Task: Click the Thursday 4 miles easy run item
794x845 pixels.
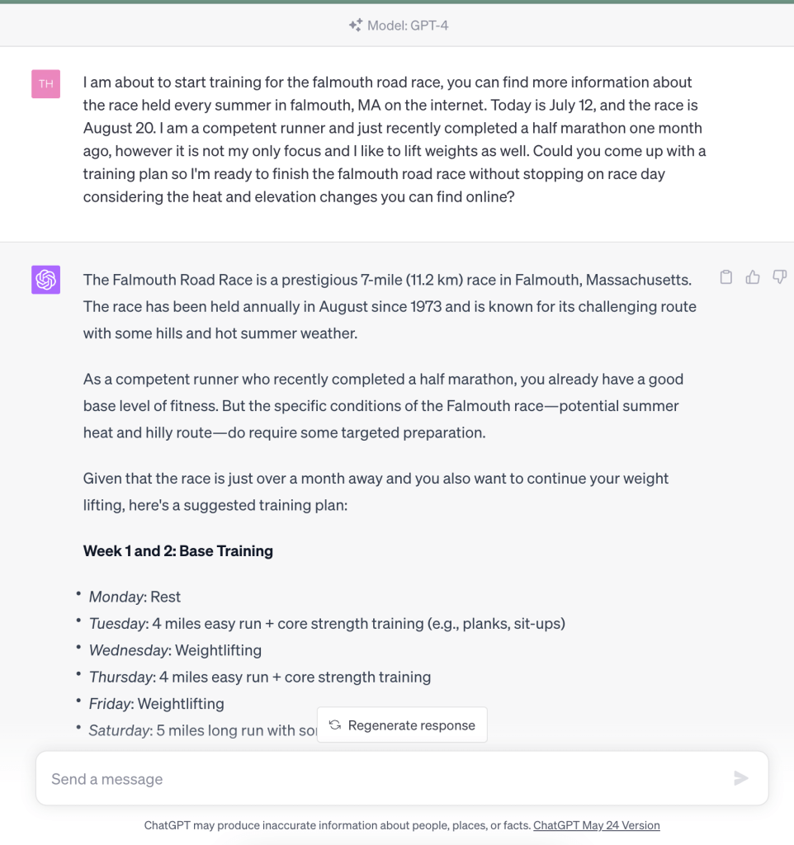Action: [260, 677]
